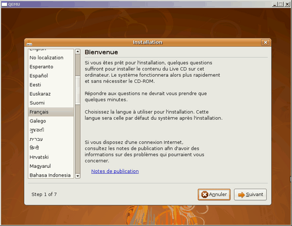Cancel installation with the Annuler button
Viewport: 292px width, 226px height.
214,195
